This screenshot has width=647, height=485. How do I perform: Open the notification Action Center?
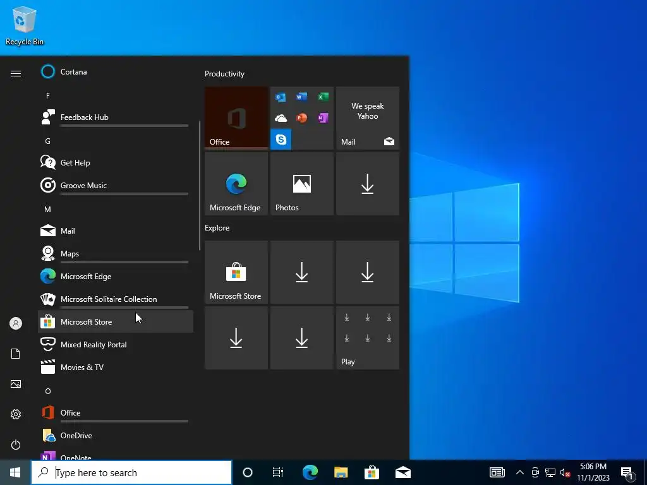point(627,474)
